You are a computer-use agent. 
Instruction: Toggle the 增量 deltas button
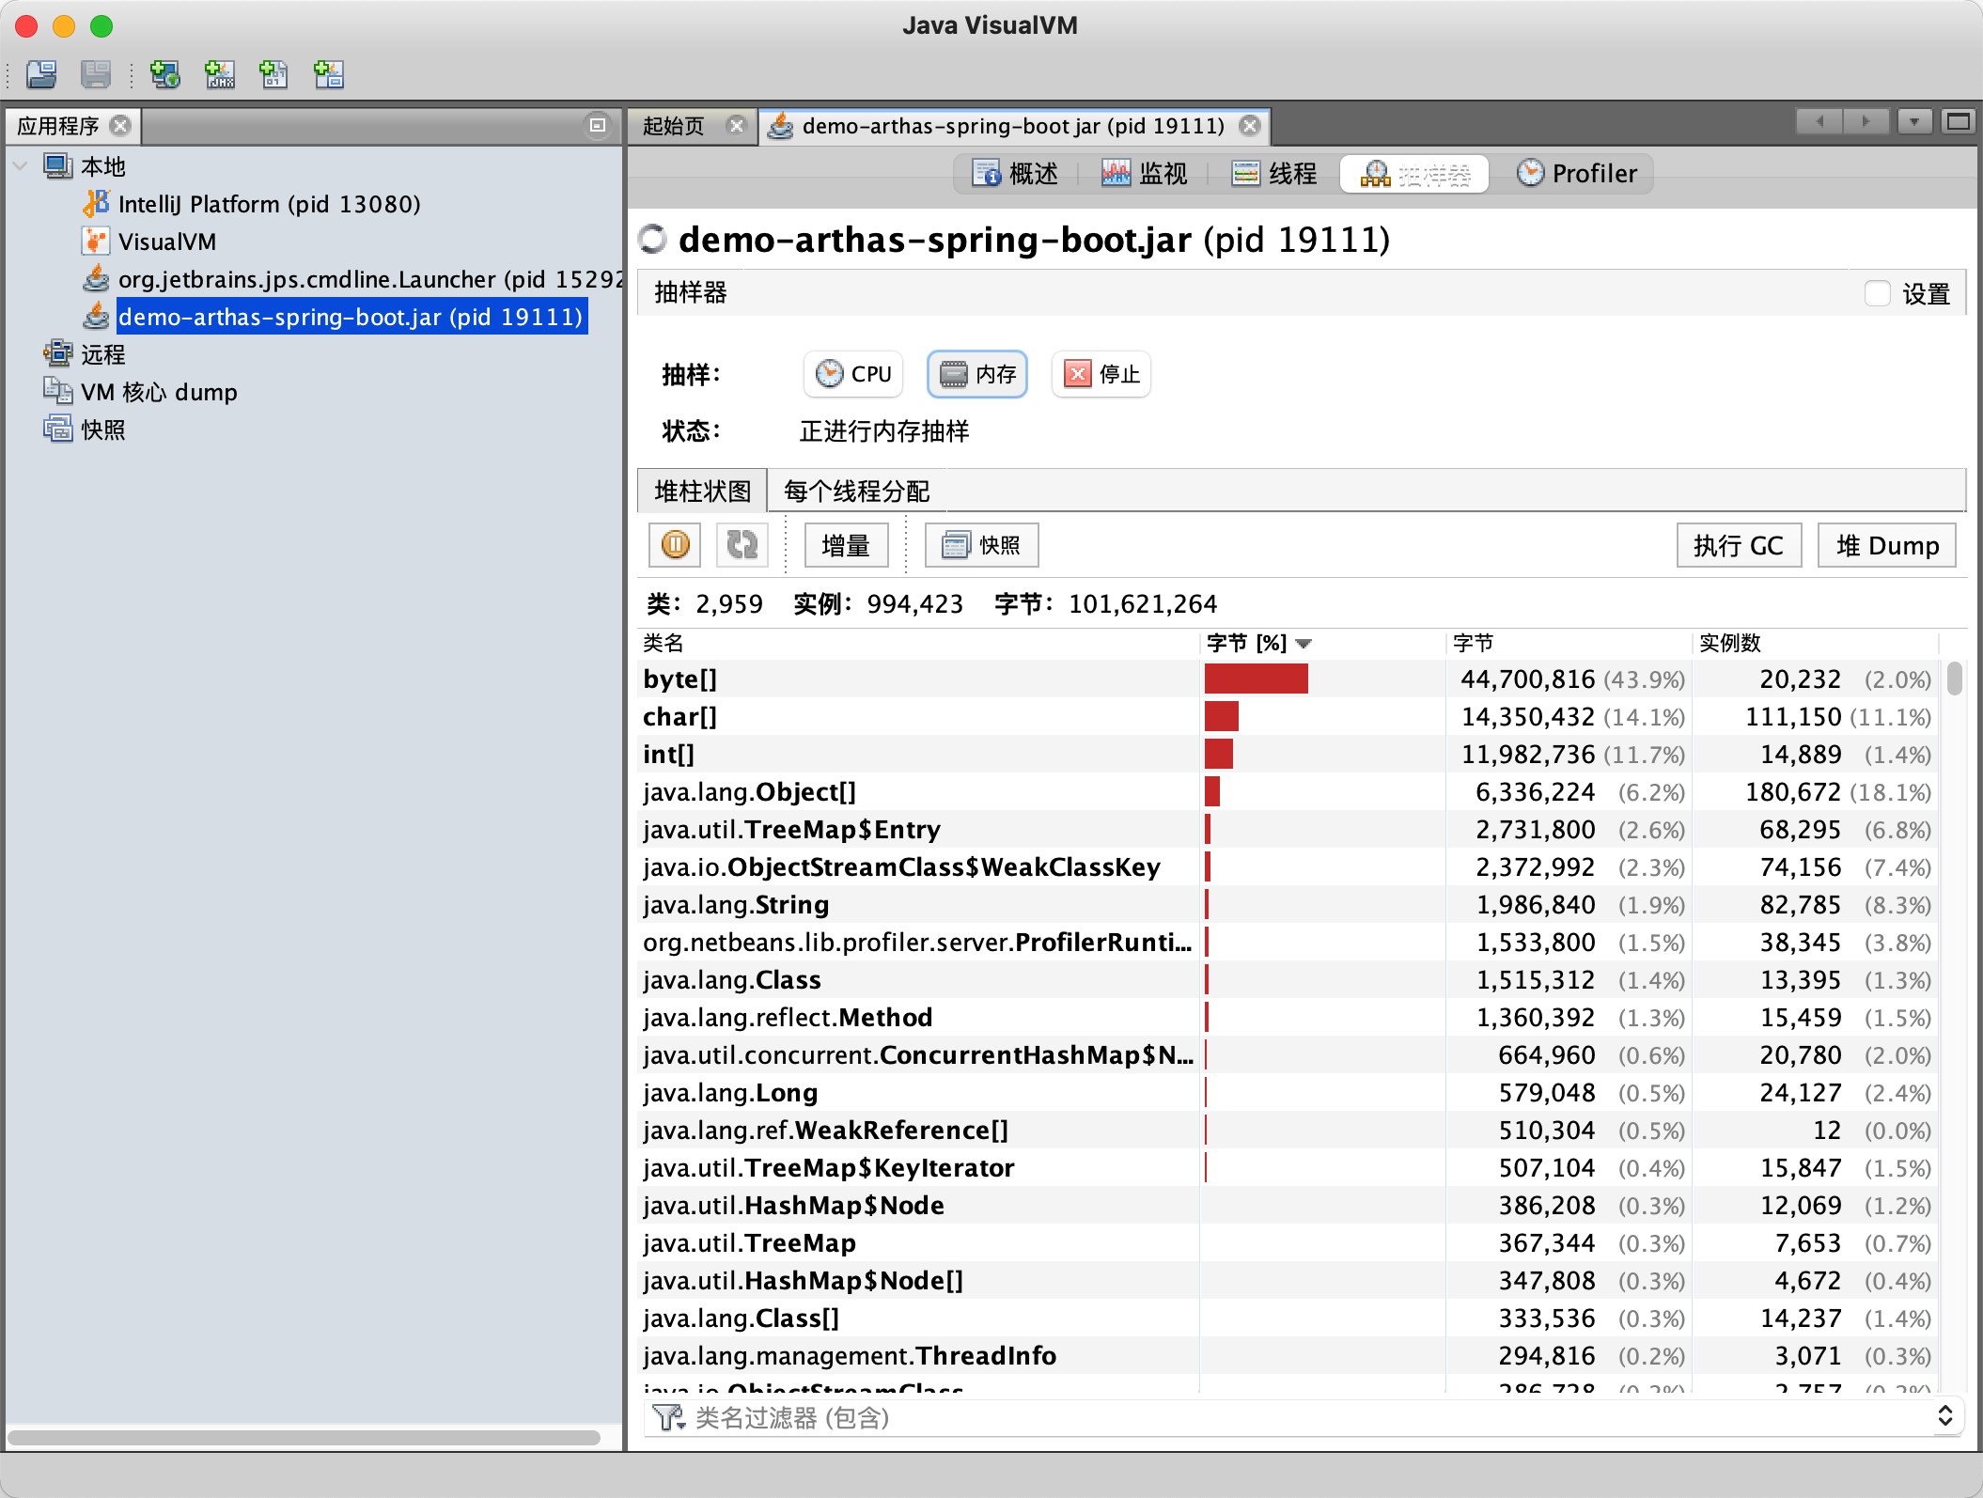coord(846,545)
